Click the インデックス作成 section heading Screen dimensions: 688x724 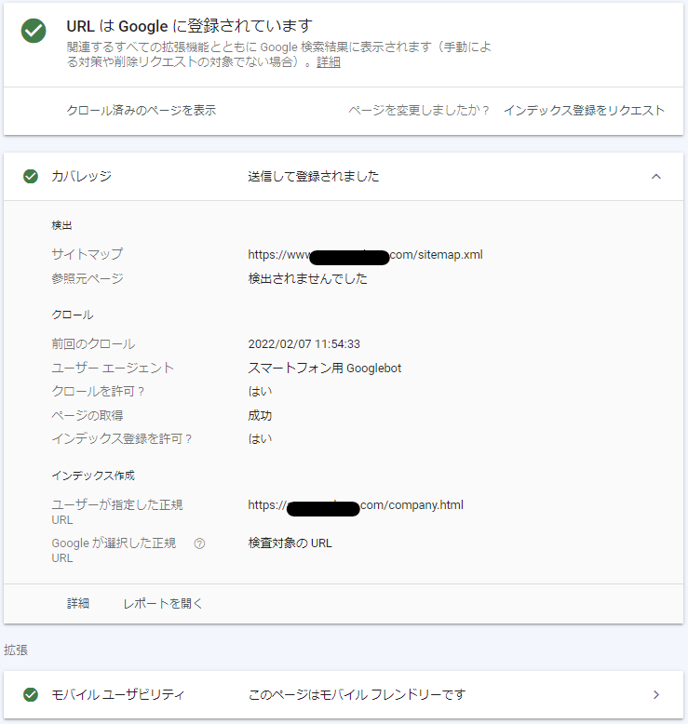(x=93, y=476)
